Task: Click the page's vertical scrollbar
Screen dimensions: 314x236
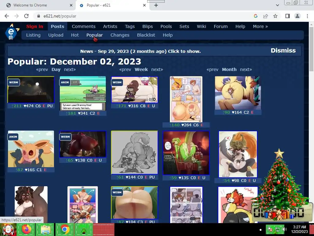Action: click(x=311, y=49)
